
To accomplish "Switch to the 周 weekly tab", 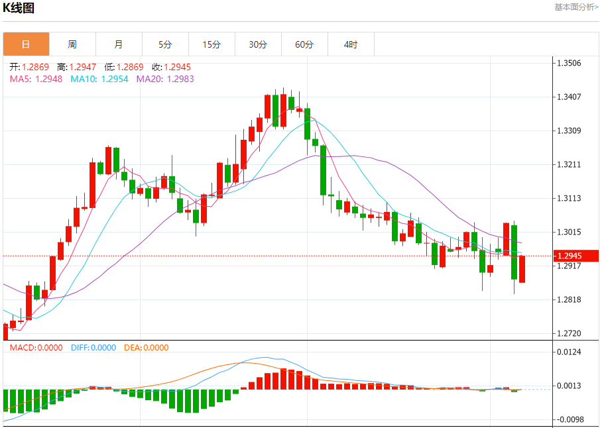I will [72, 44].
